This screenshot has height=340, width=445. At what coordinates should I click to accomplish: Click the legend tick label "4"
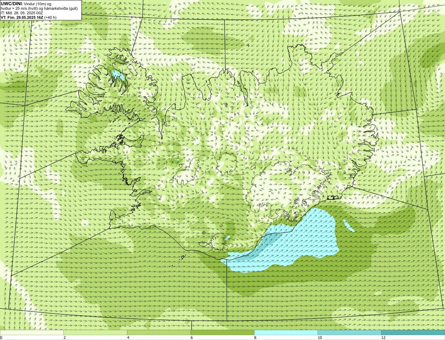pyautogui.click(x=128, y=338)
